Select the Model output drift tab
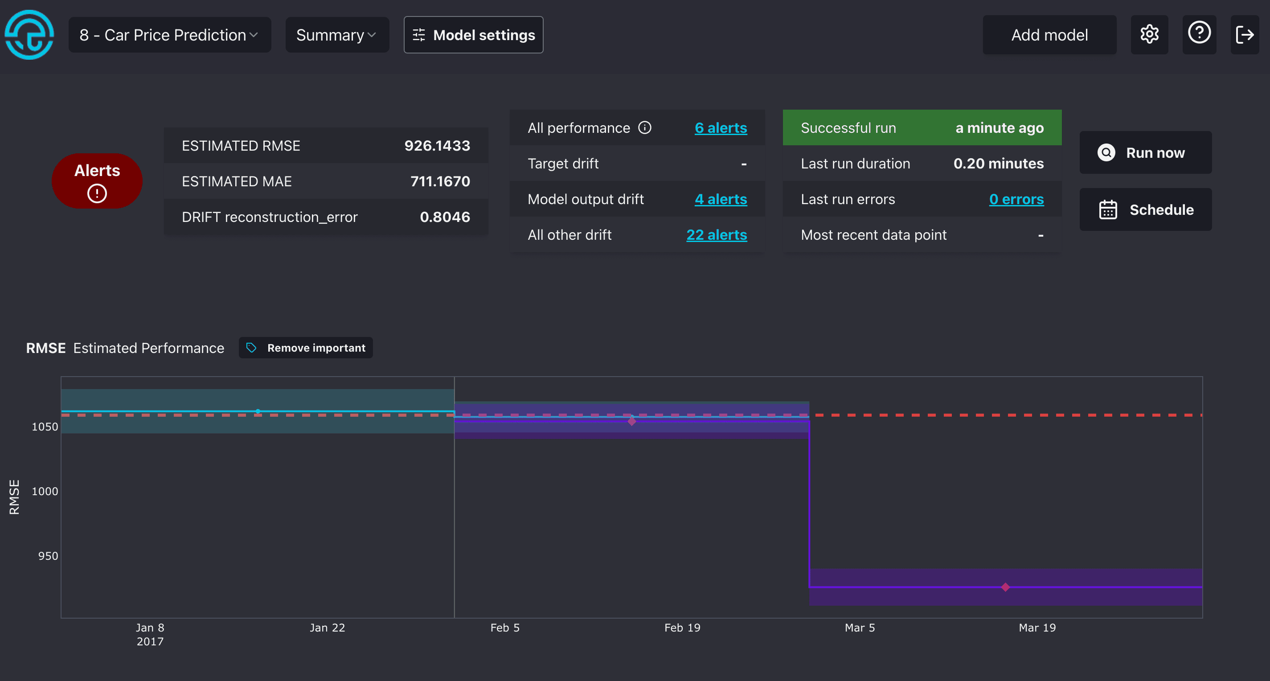The height and width of the screenshot is (681, 1270). pyautogui.click(x=586, y=200)
